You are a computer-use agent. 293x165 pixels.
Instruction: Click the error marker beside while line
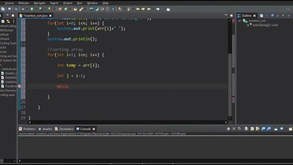tap(20, 86)
